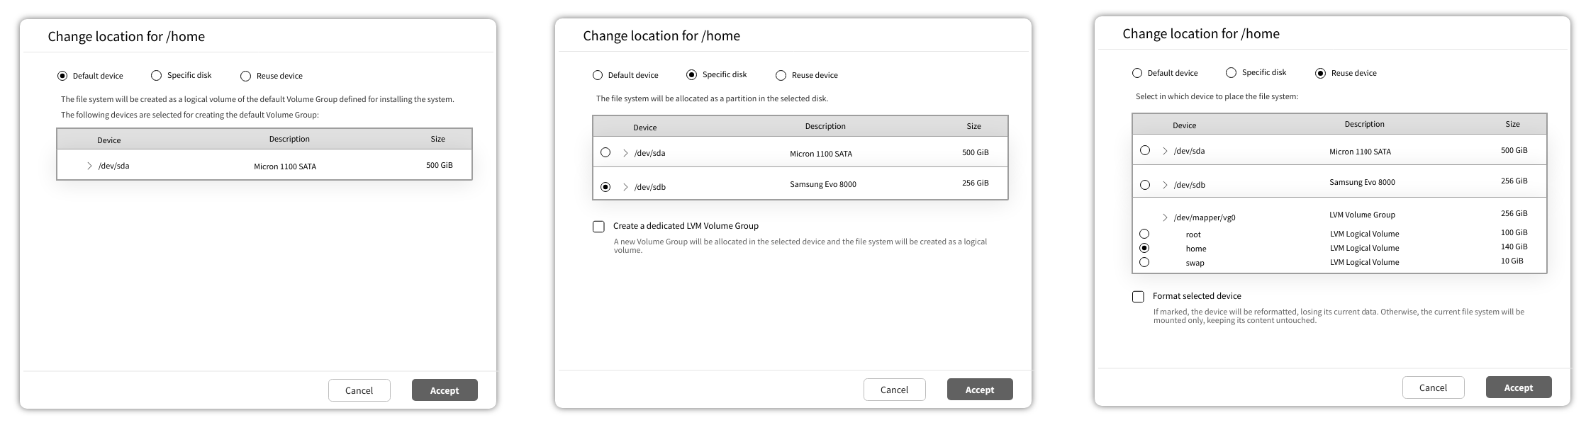Click Cancel in the left dialog
The height and width of the screenshot is (425, 1586).
tap(359, 390)
